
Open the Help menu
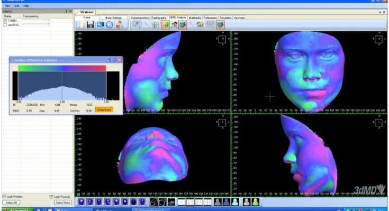point(26,6)
